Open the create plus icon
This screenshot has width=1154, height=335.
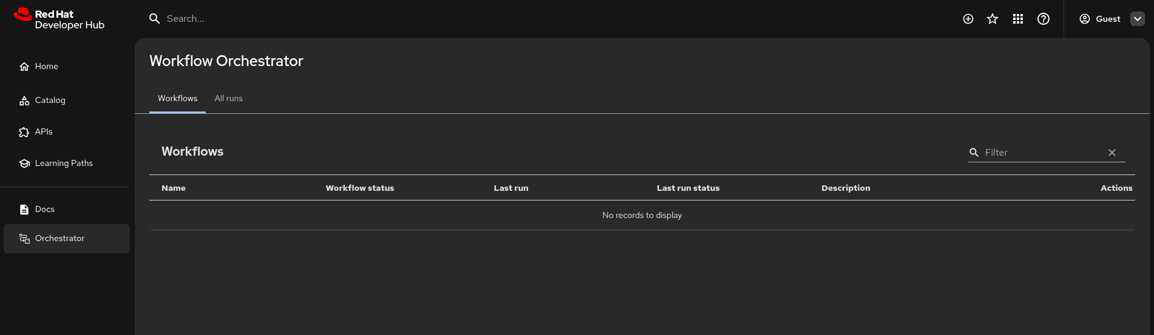(x=968, y=19)
